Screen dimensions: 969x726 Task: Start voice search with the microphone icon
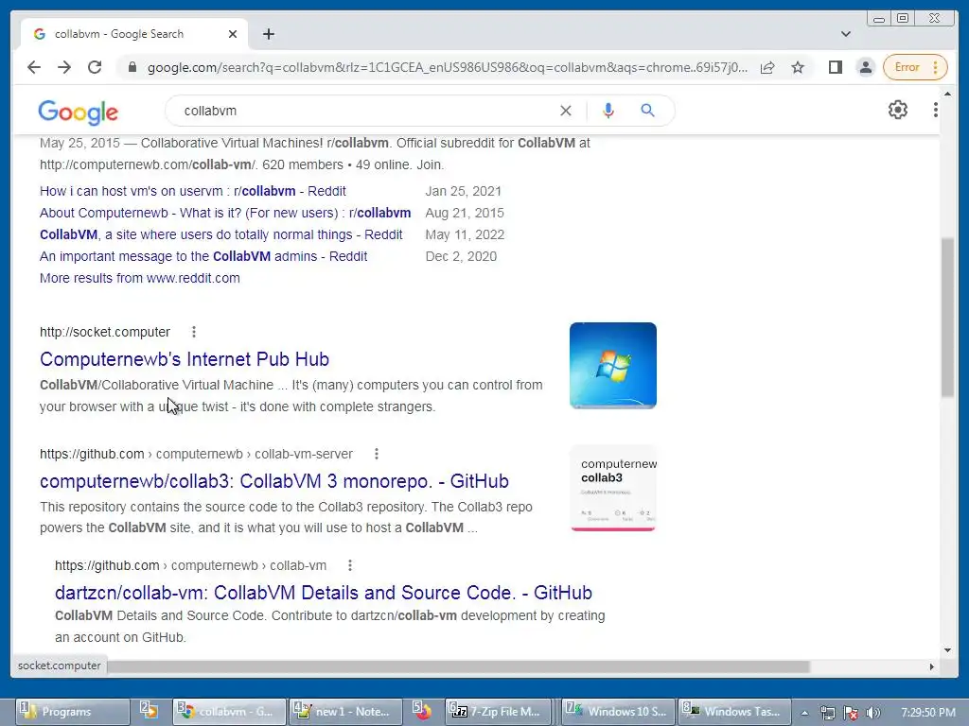click(608, 111)
